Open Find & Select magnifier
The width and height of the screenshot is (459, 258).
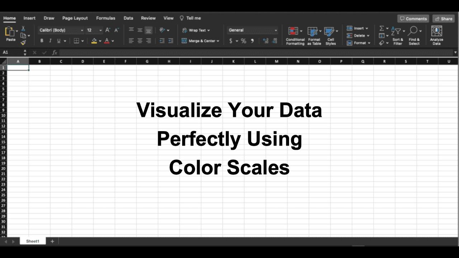point(414,36)
